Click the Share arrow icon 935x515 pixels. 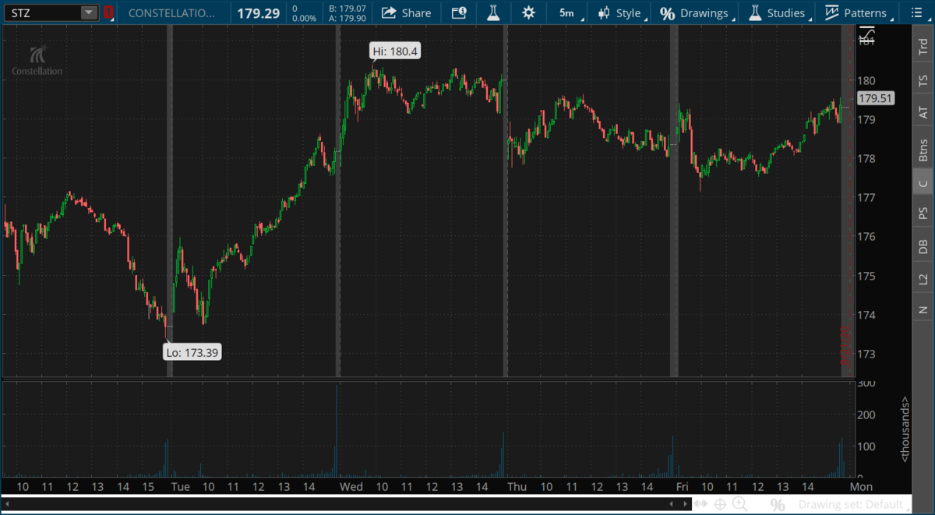point(389,12)
